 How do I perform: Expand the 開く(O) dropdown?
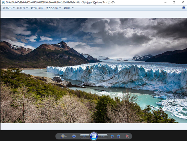69,8
